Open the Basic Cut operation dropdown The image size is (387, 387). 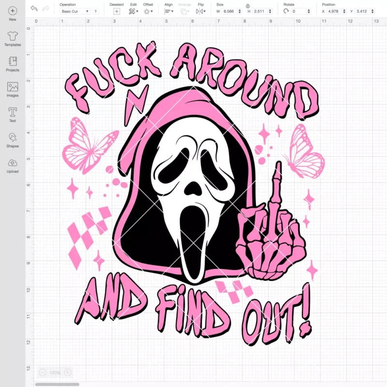pos(75,11)
